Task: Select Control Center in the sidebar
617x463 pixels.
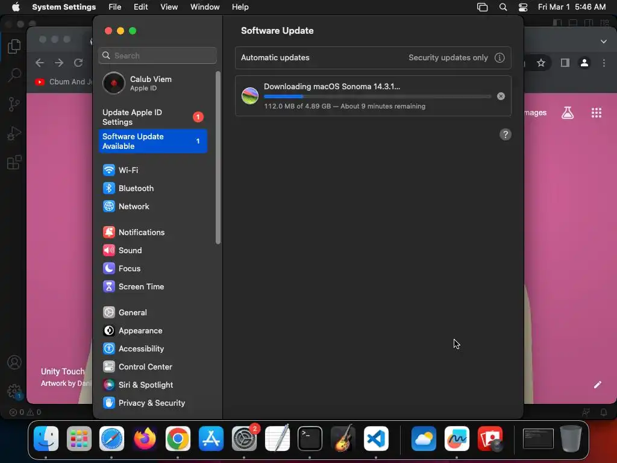Action: (153, 367)
